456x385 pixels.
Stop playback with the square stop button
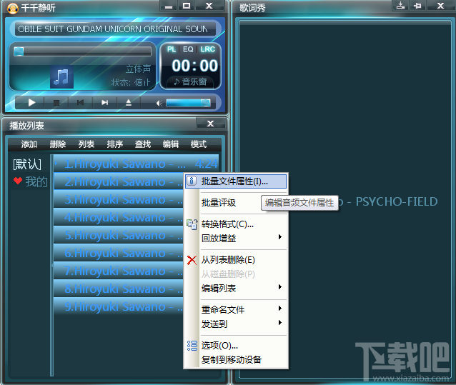point(56,103)
